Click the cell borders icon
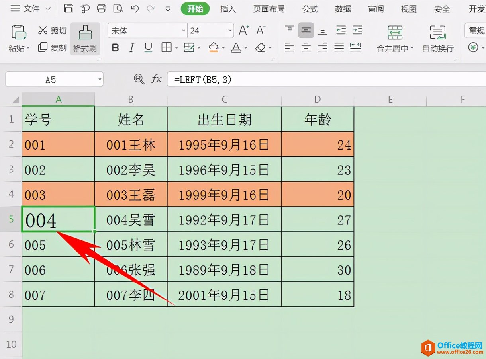486x359 pixels. (167, 48)
